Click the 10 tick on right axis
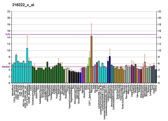 click(x=160, y=50)
